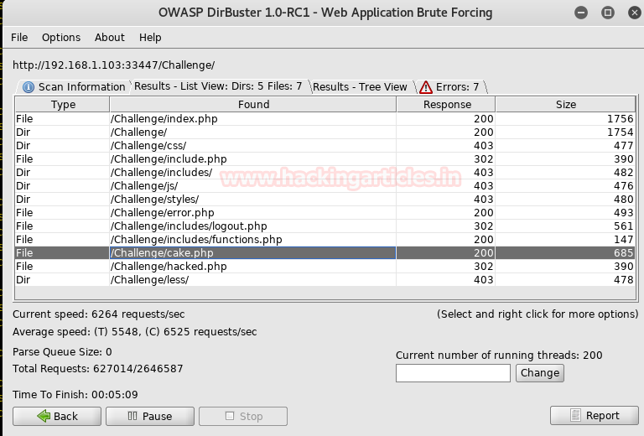Maximize the DirBuster window
The height and width of the screenshot is (436, 644).
(x=608, y=13)
